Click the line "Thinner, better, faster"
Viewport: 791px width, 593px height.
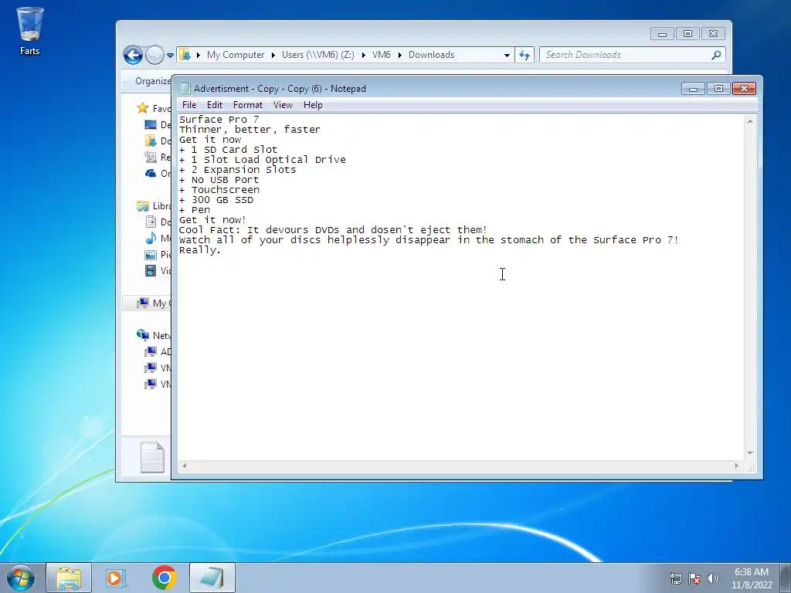[250, 130]
